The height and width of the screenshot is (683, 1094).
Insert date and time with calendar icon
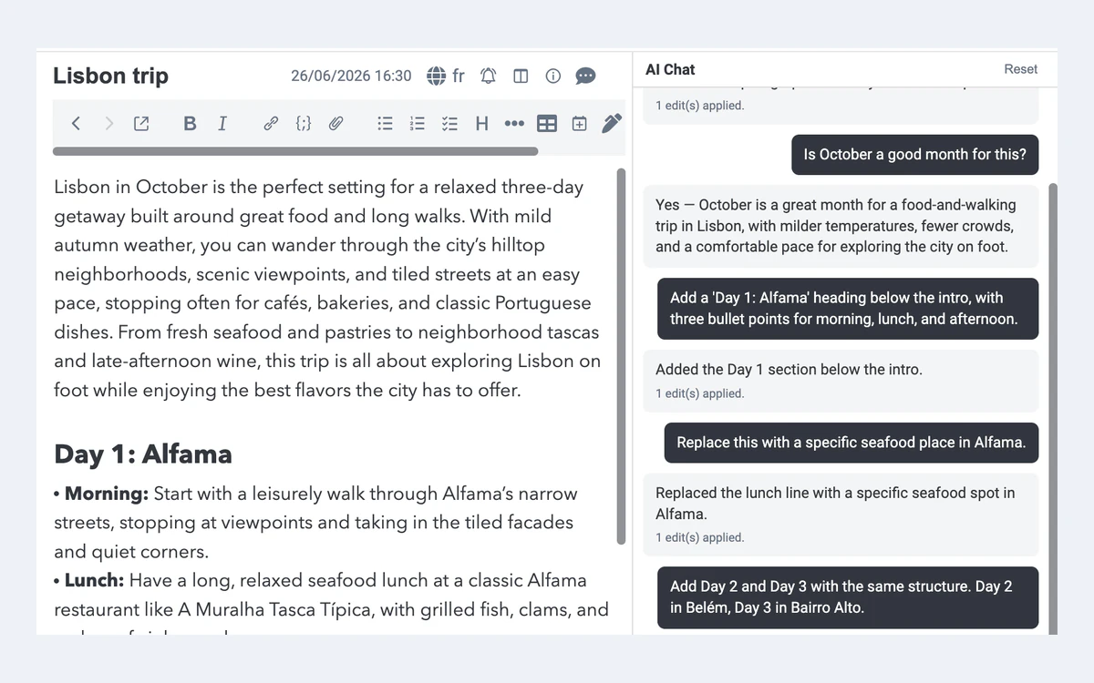(579, 124)
